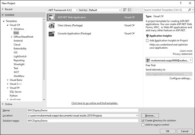Click the account avatar icon
195x135 pixels.
coord(148,60)
